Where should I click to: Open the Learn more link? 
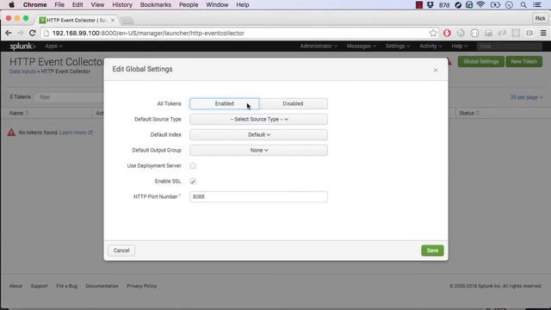(x=76, y=133)
